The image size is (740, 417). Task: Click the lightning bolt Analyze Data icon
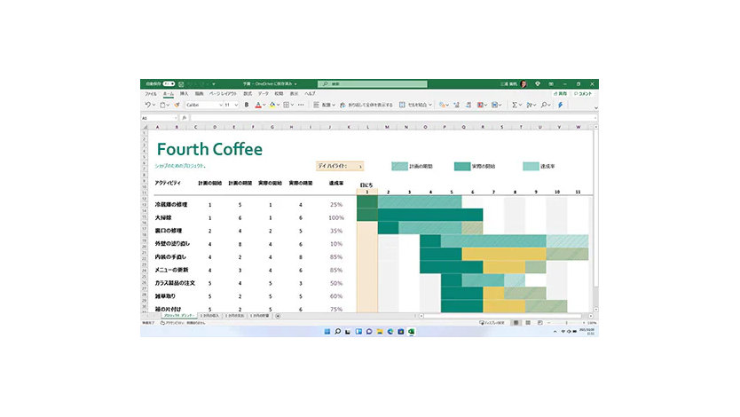[560, 105]
